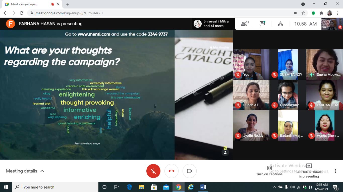
Task: Show hidden system tray icons
Action: tap(274, 187)
